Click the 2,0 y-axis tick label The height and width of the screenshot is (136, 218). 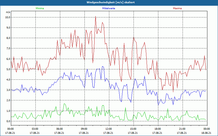click(x=8, y=100)
